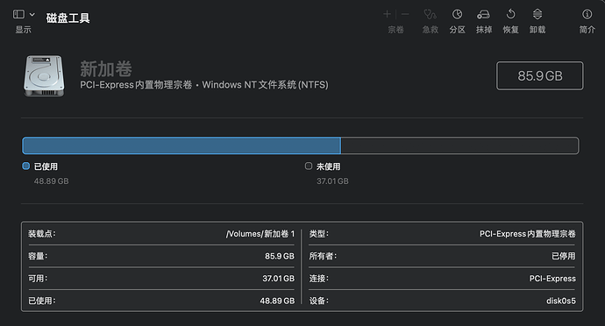The height and width of the screenshot is (326, 605).
Task: Run First Aid (急救) stethoscope icon
Action: tap(431, 14)
